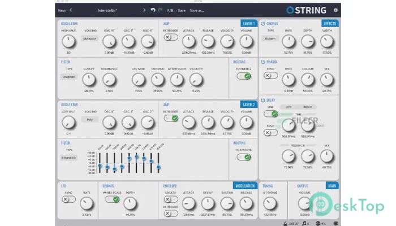Open the settings gear icon
The height and width of the screenshot is (226, 396).
point(335,10)
